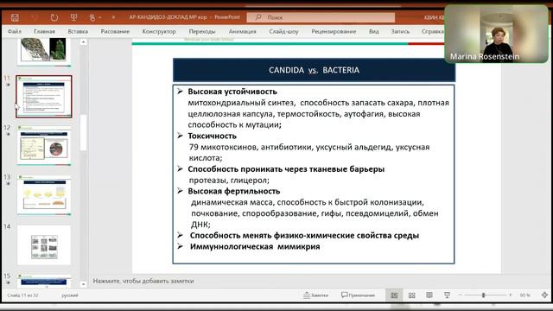Click the slide counter 'Слайд 11 из 32'

coord(23,295)
